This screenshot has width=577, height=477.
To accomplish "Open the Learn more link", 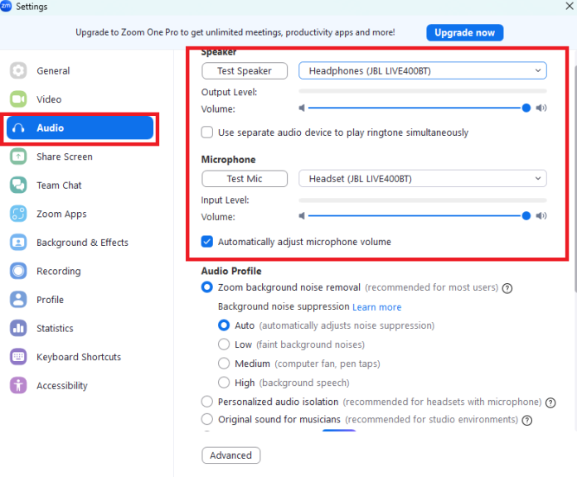I will pyautogui.click(x=376, y=307).
